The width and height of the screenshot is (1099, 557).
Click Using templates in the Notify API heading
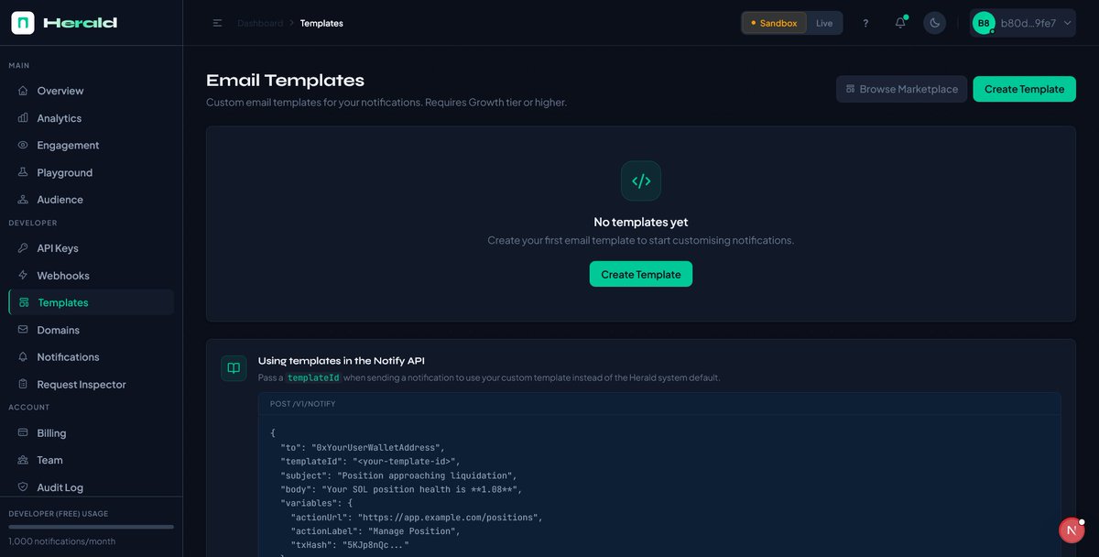(342, 361)
